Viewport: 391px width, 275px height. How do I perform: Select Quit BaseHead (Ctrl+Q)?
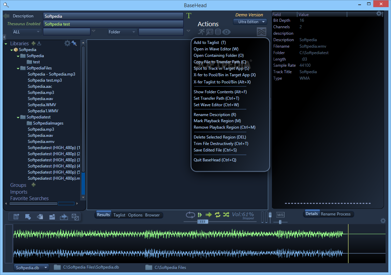(x=215, y=160)
